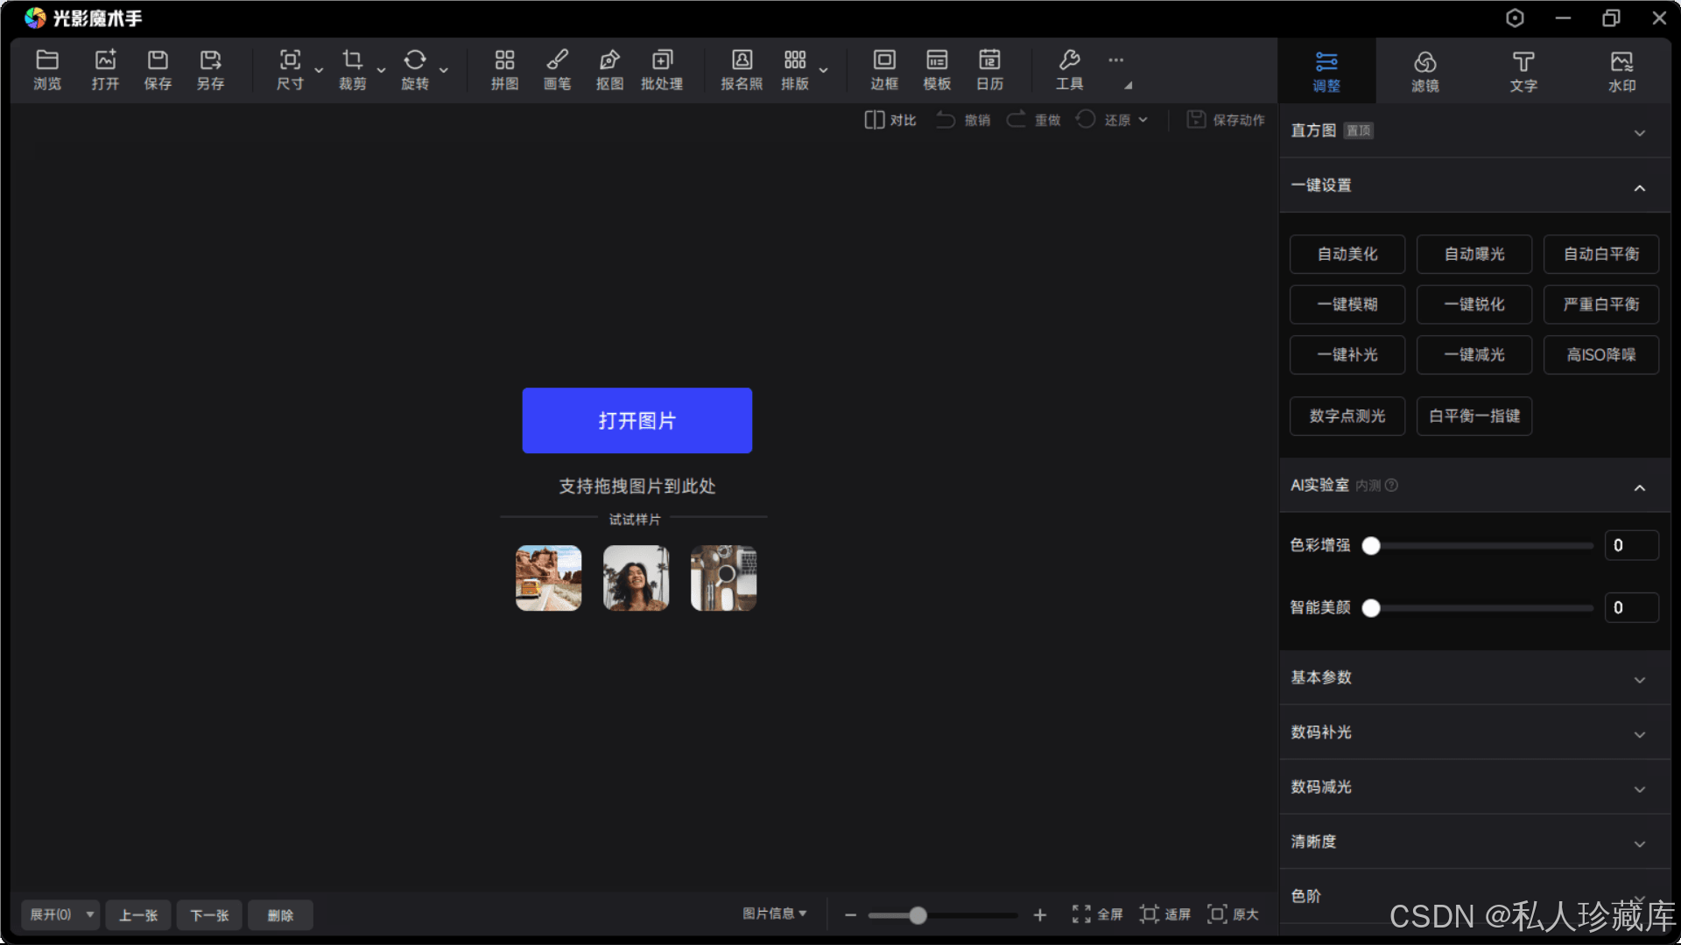Click the 色彩增强 slider handle
This screenshot has width=1681, height=945.
pos(1371,546)
